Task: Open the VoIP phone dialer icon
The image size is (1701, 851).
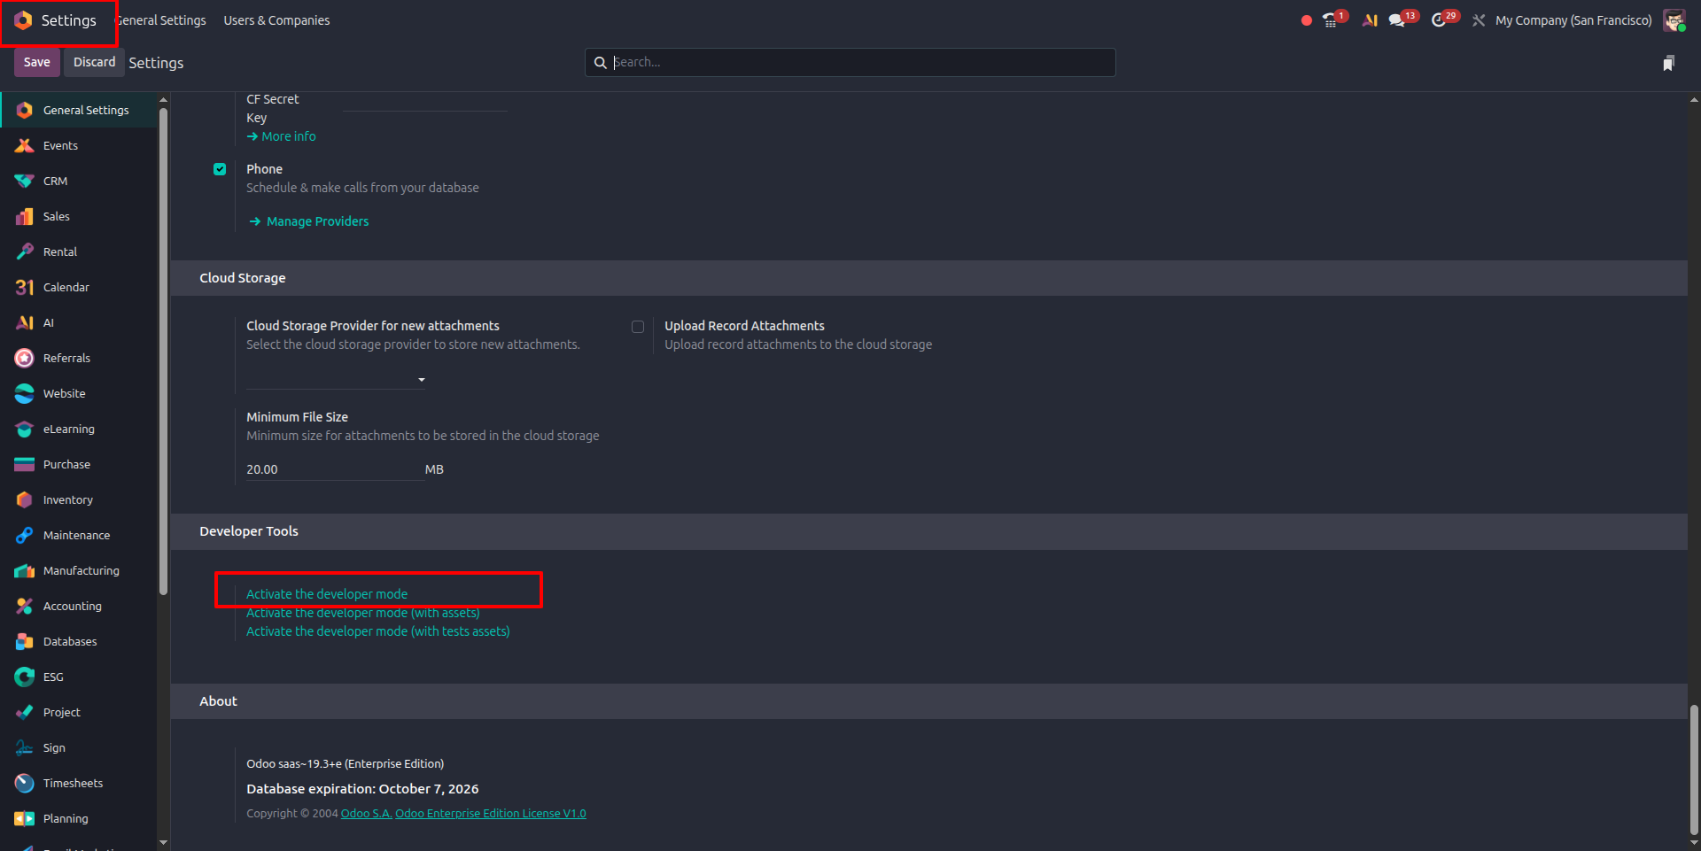Action: pyautogui.click(x=1332, y=19)
